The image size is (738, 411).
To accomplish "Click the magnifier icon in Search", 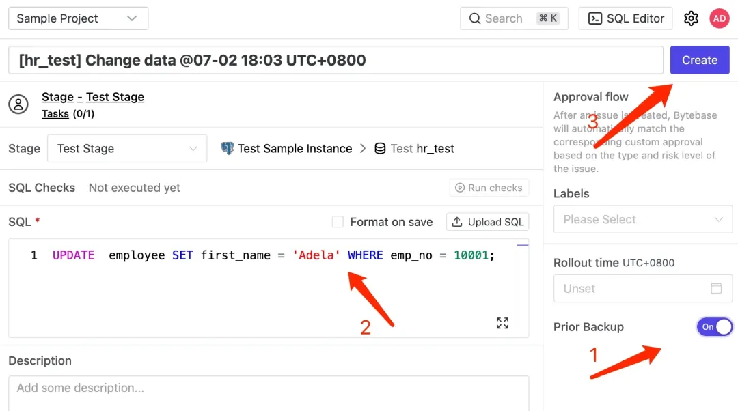I will 474,18.
